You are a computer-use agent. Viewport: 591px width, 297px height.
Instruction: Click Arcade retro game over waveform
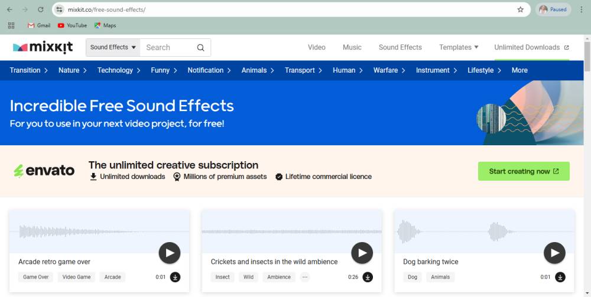point(99,231)
